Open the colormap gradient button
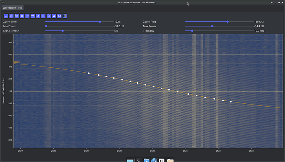 pyautogui.click(x=65, y=16)
